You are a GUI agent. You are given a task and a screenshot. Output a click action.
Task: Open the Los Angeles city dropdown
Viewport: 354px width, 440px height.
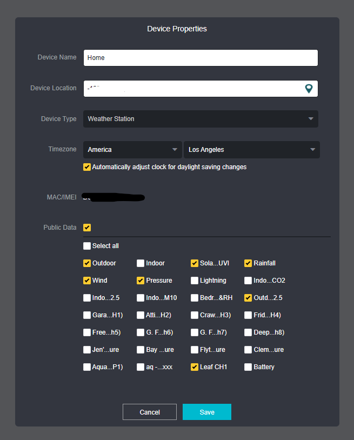pos(251,150)
